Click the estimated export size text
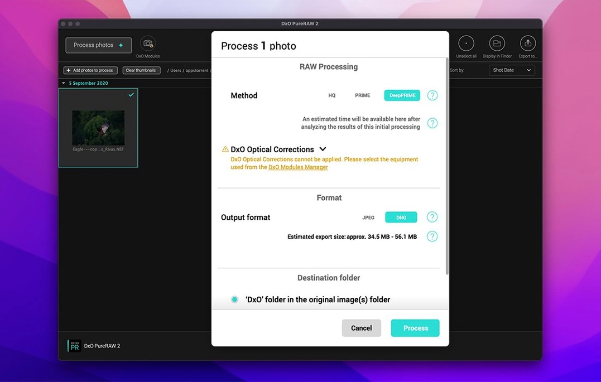The width and height of the screenshot is (601, 382). 352,237
